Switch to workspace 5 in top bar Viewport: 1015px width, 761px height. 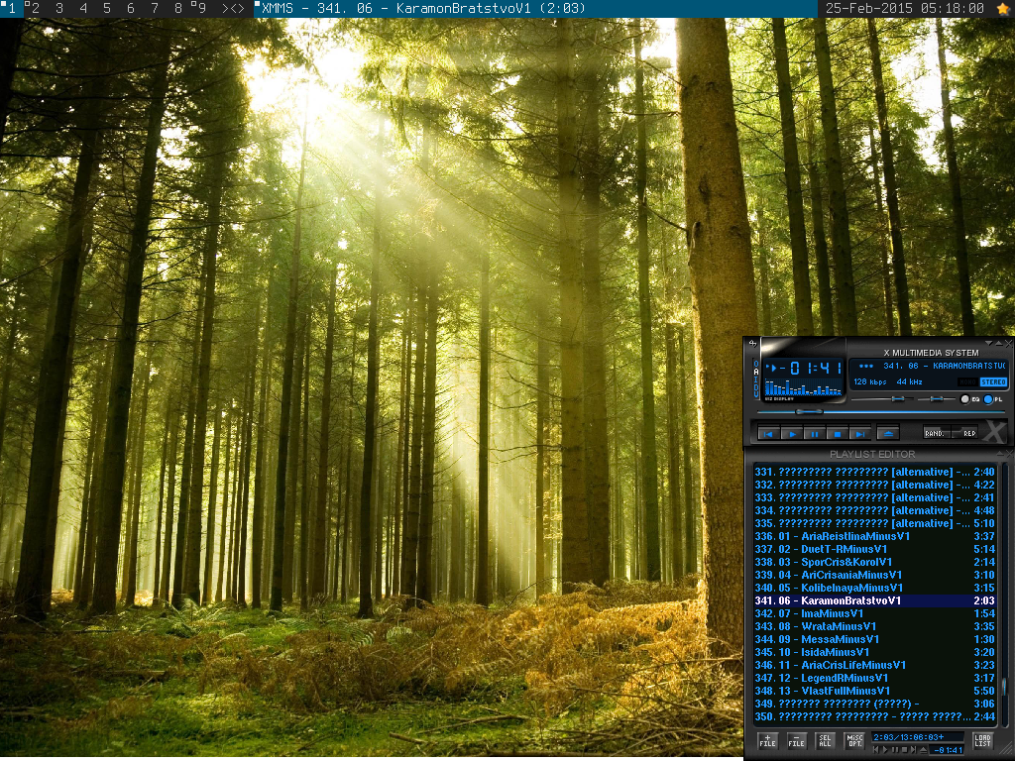(107, 8)
